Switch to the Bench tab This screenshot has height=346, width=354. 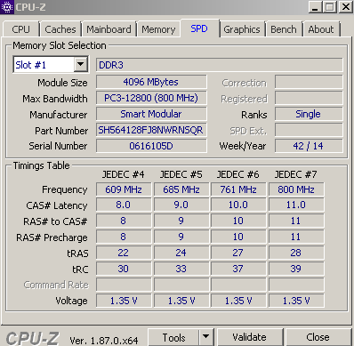coord(284,29)
